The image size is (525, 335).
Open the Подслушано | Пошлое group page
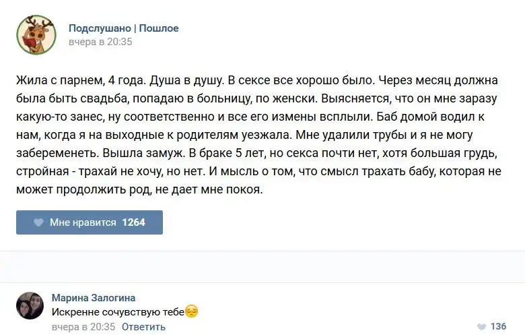click(x=124, y=28)
